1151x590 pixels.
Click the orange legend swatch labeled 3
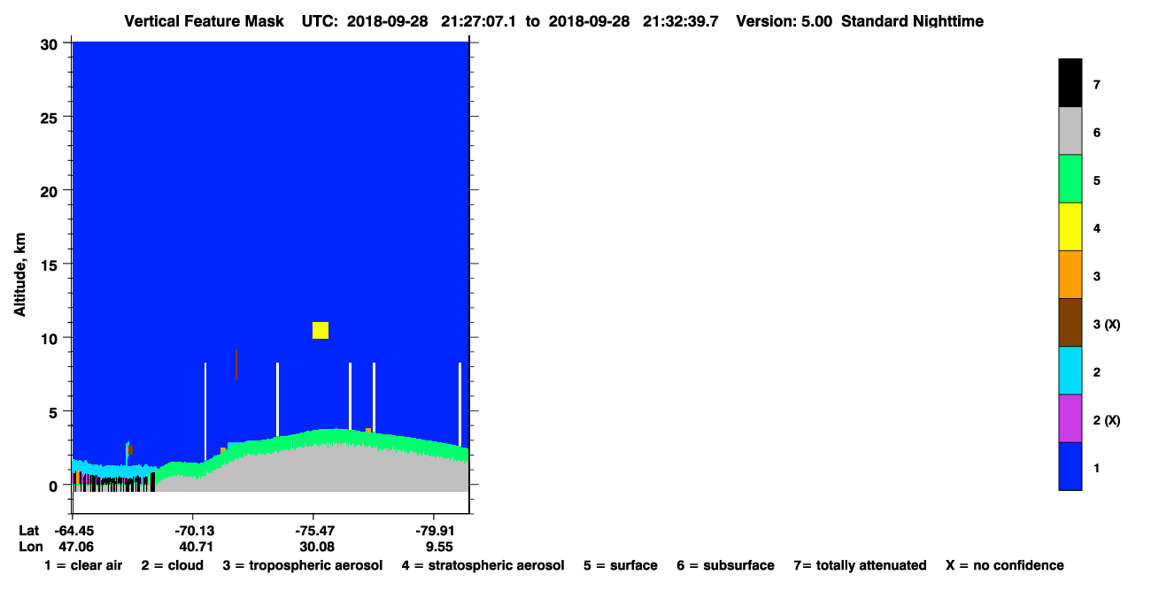pyautogui.click(x=1070, y=274)
